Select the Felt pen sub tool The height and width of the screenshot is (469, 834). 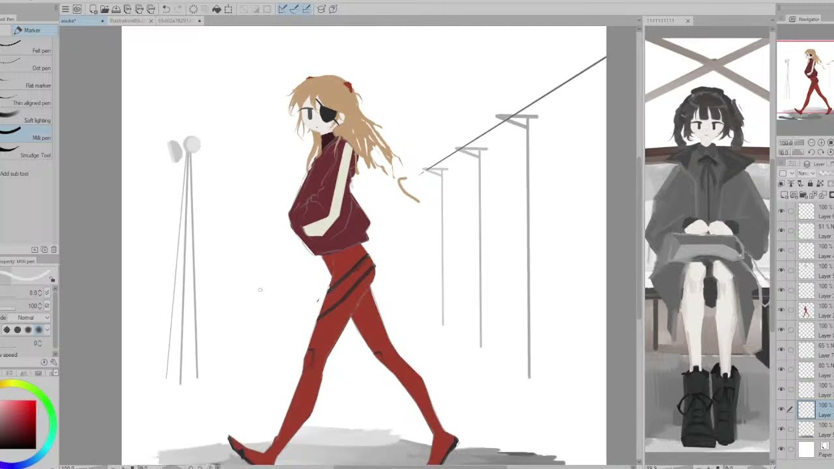[x=26, y=47]
